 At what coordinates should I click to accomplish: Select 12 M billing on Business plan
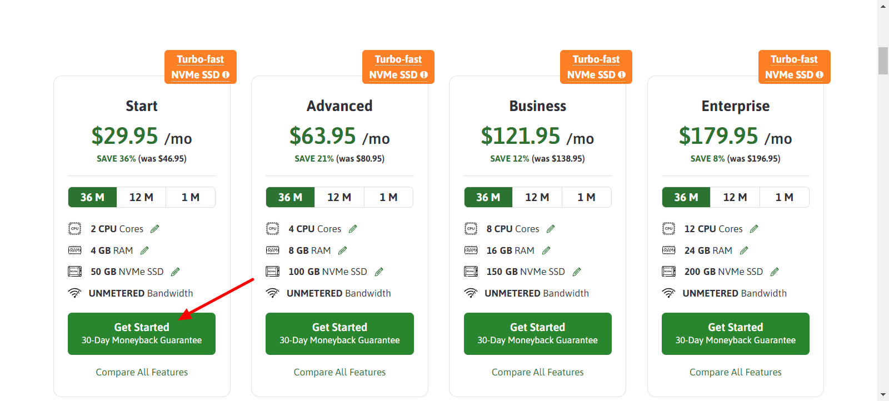click(x=537, y=197)
